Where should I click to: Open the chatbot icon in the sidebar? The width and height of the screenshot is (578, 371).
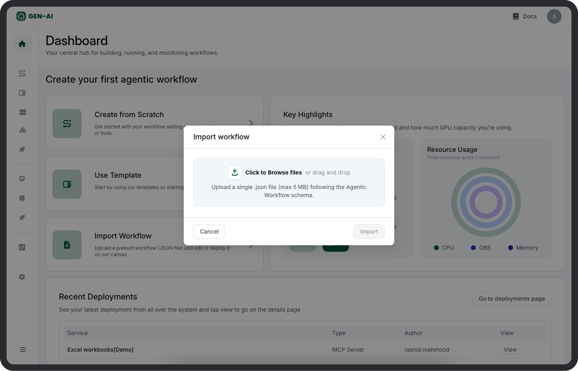[22, 179]
